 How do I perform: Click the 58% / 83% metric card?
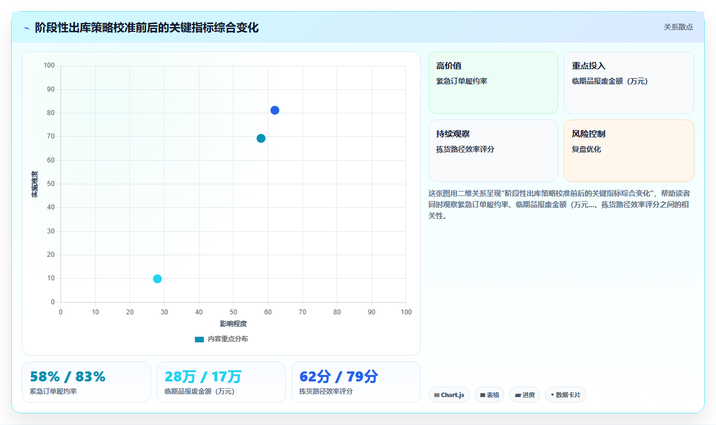[86, 382]
